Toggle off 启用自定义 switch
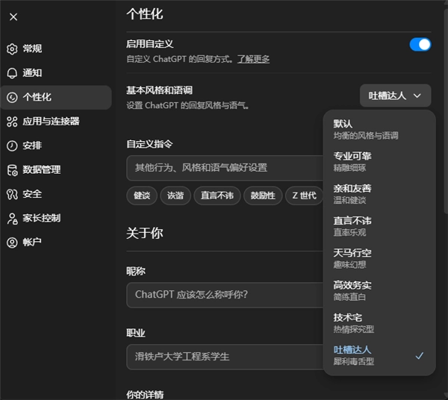 point(420,45)
